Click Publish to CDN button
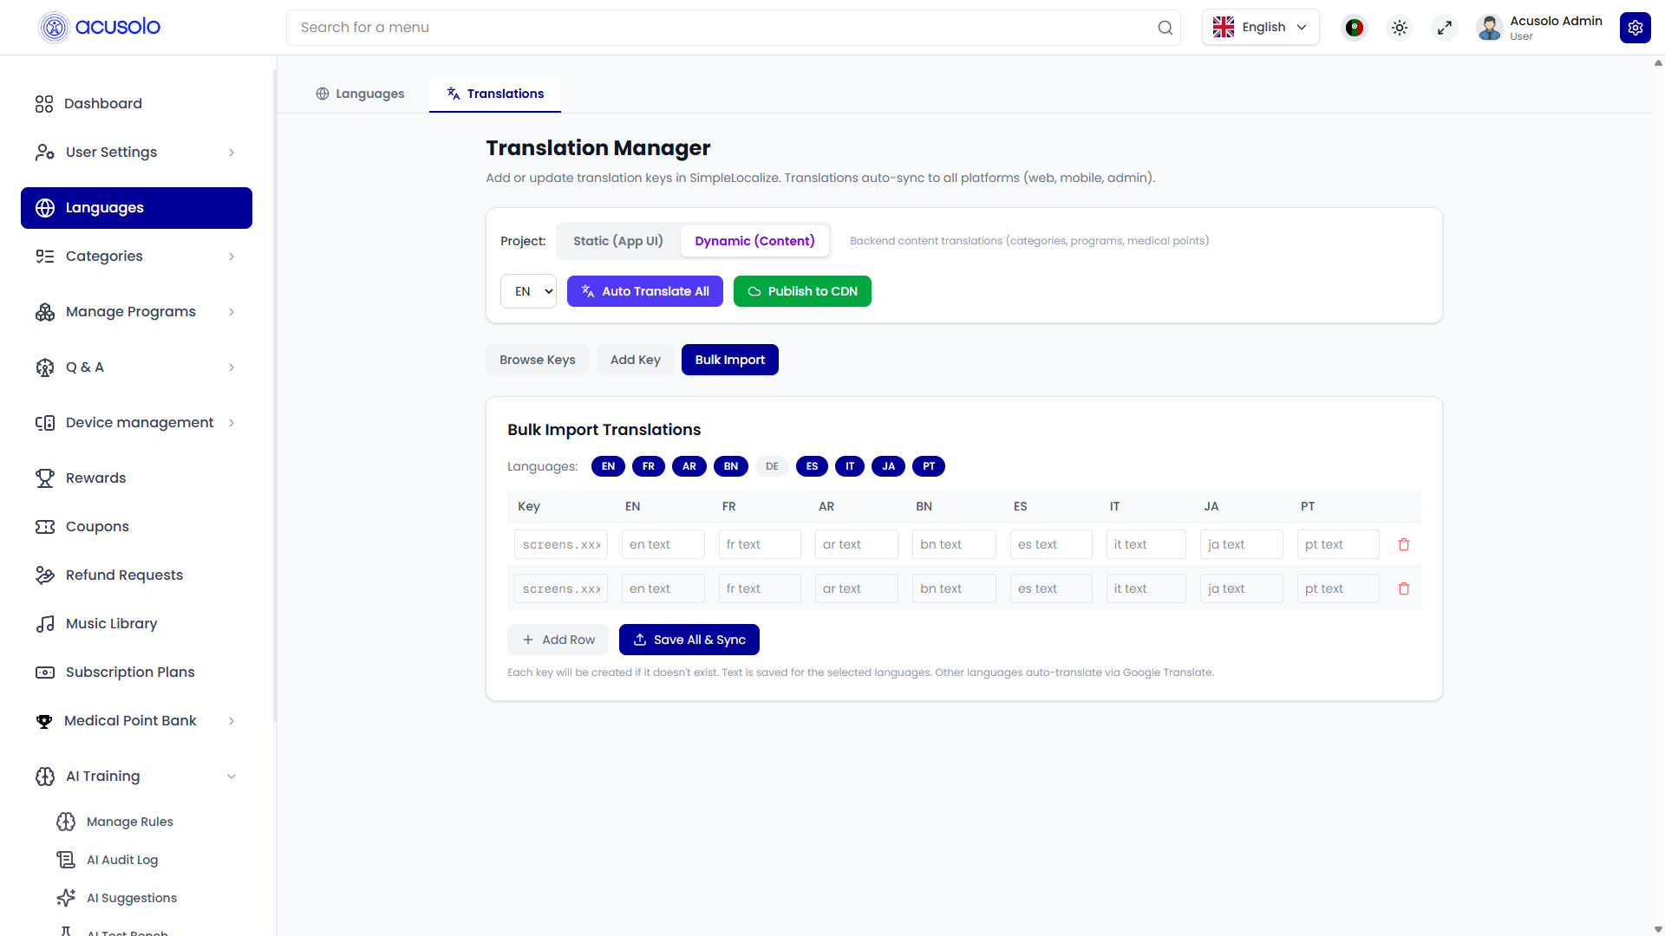The image size is (1665, 936). tap(802, 291)
